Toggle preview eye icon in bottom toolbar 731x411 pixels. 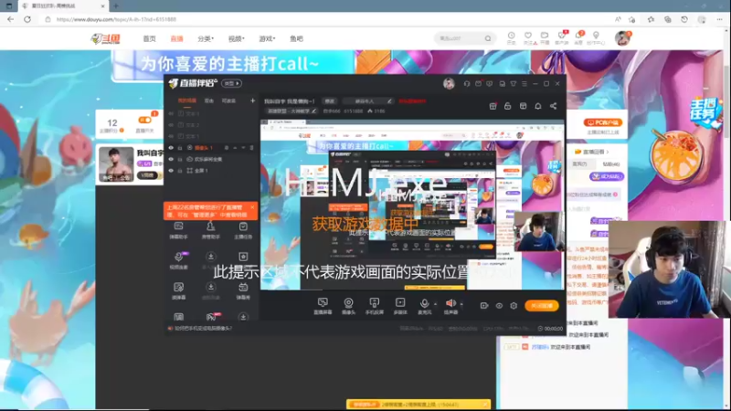click(x=499, y=306)
